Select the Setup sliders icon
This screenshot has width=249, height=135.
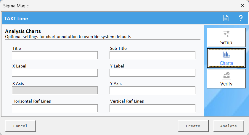(x=226, y=34)
